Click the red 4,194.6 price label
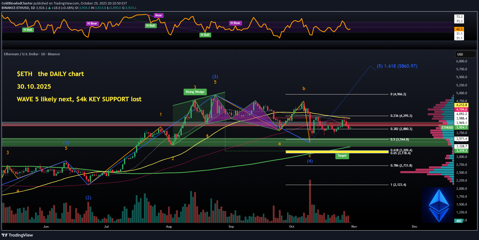This screenshot has width=479, height=240. pos(461,109)
